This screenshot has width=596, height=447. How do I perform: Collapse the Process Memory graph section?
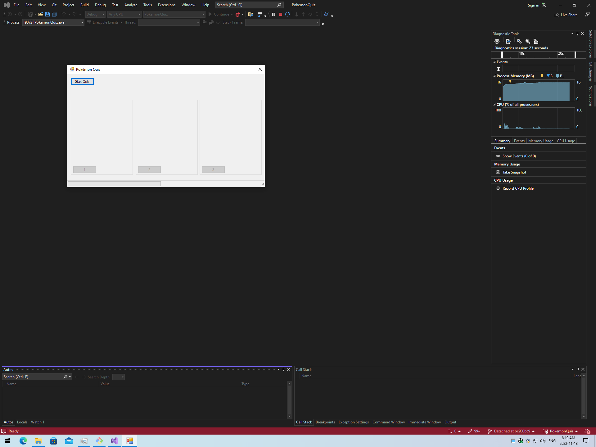coord(494,76)
